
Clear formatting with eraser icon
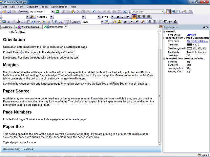pyautogui.click(x=143, y=22)
